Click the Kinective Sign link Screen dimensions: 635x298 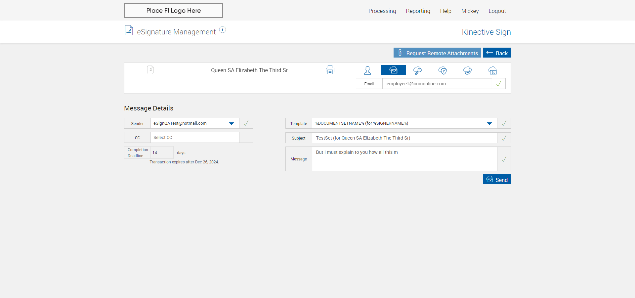coord(486,32)
